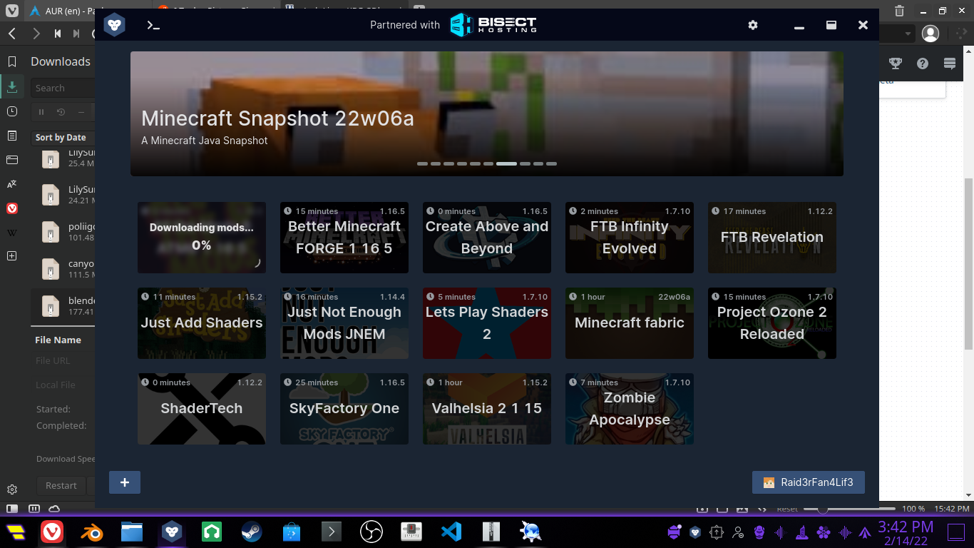
Task: Open GDLauncher settings gear
Action: pos(753,25)
